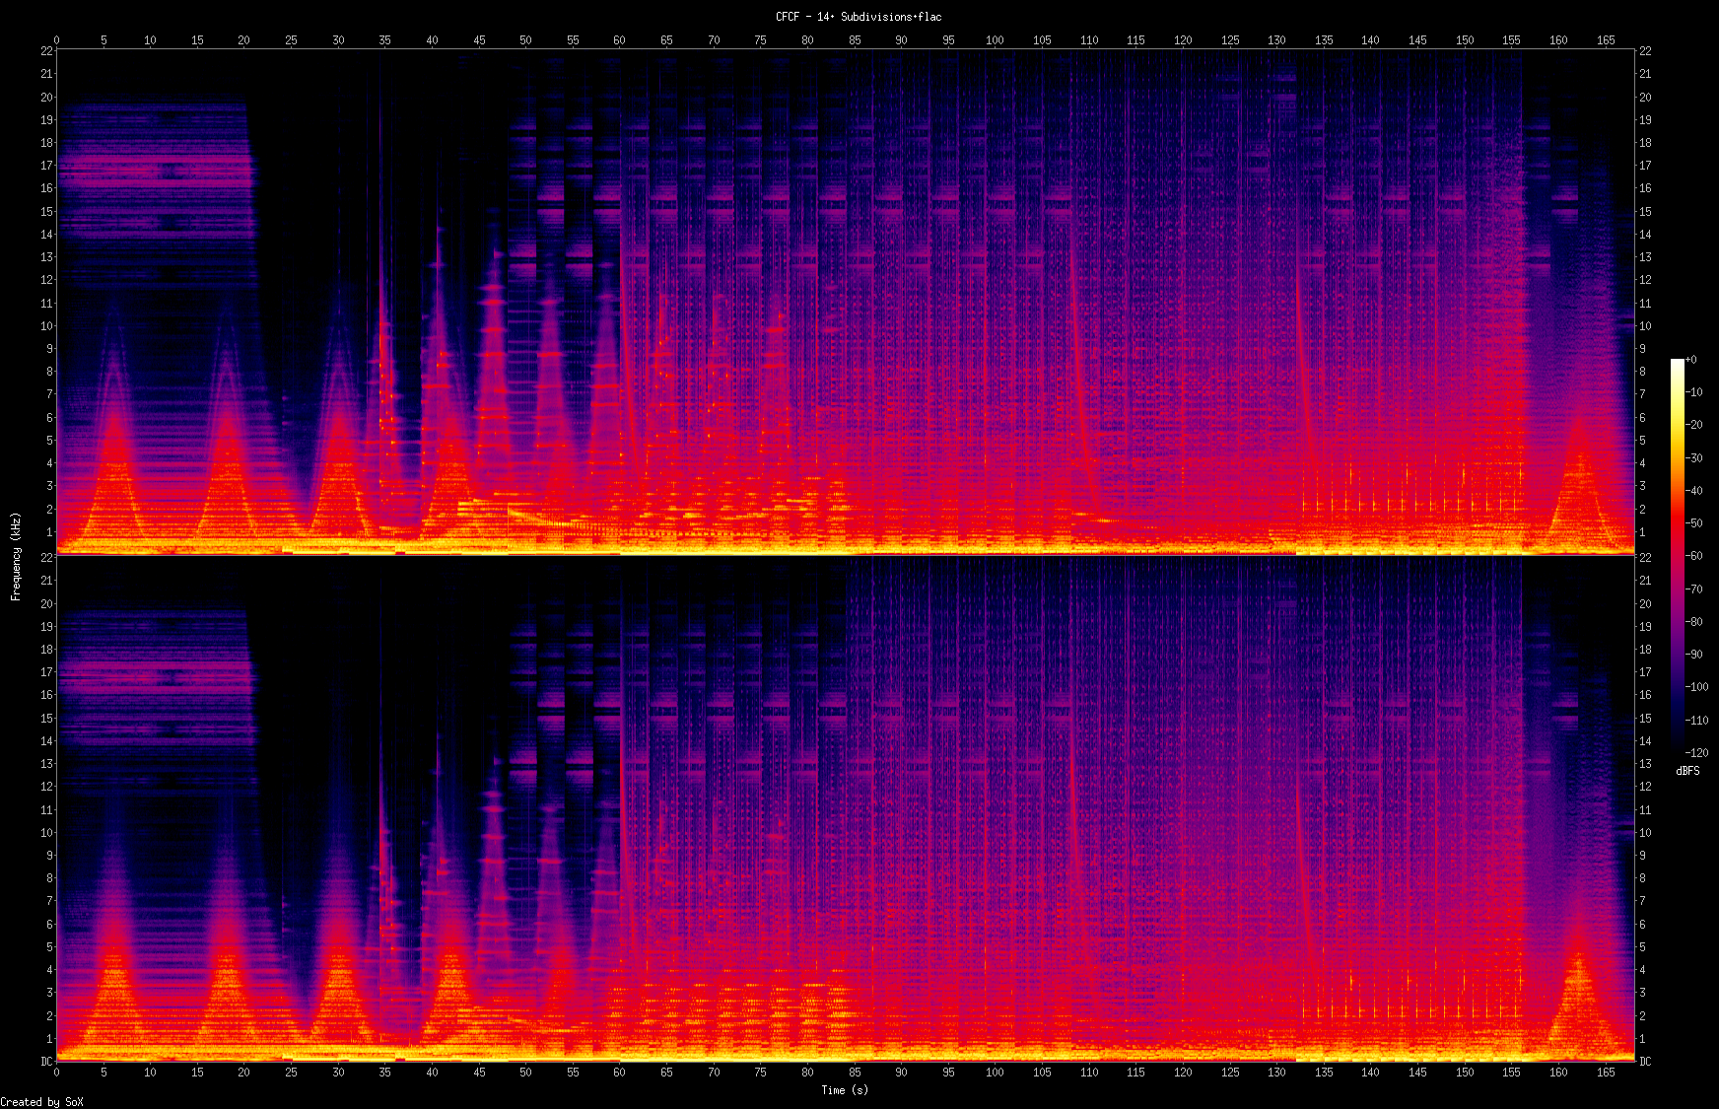Click the 'dBFS' label under the color scale

coord(1687,771)
